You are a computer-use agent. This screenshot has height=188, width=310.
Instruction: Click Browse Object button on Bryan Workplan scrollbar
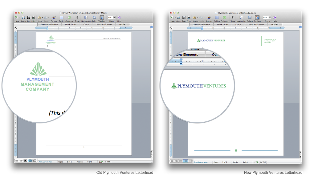tap(152, 154)
